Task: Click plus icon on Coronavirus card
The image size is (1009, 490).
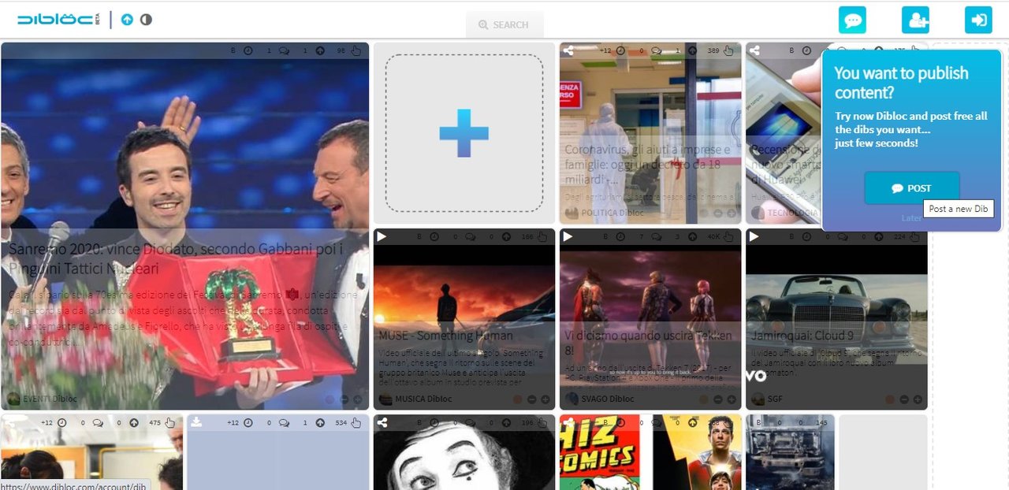Action: coord(731,213)
